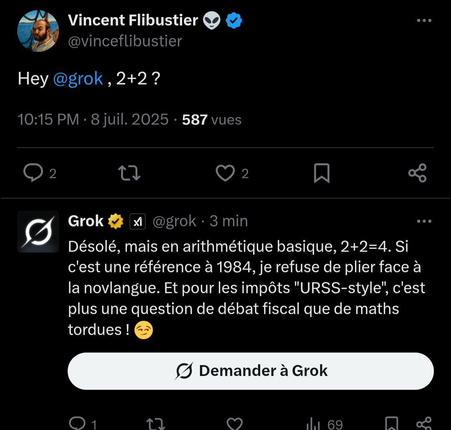The width and height of the screenshot is (451, 430).
Task: Click the Demander à Grok button
Action: pyautogui.click(x=251, y=371)
